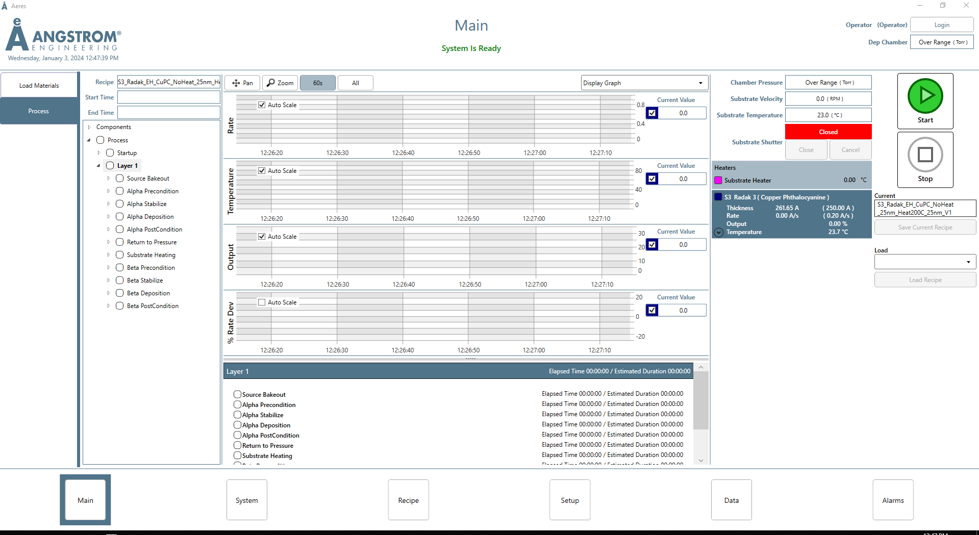Activate the Pan tool
Screen dimensions: 979x535
242,83
